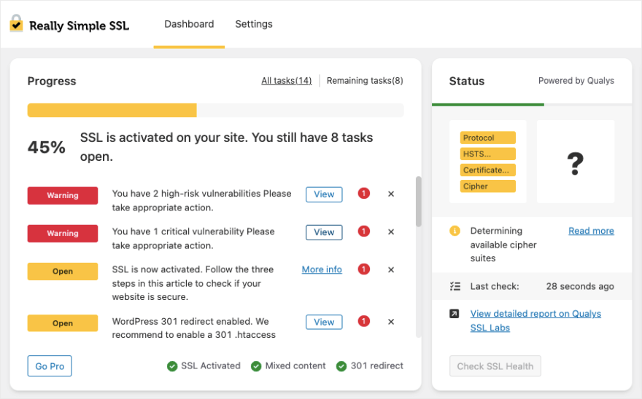View detailed report on Qualys SSL Labs

pyautogui.click(x=535, y=320)
